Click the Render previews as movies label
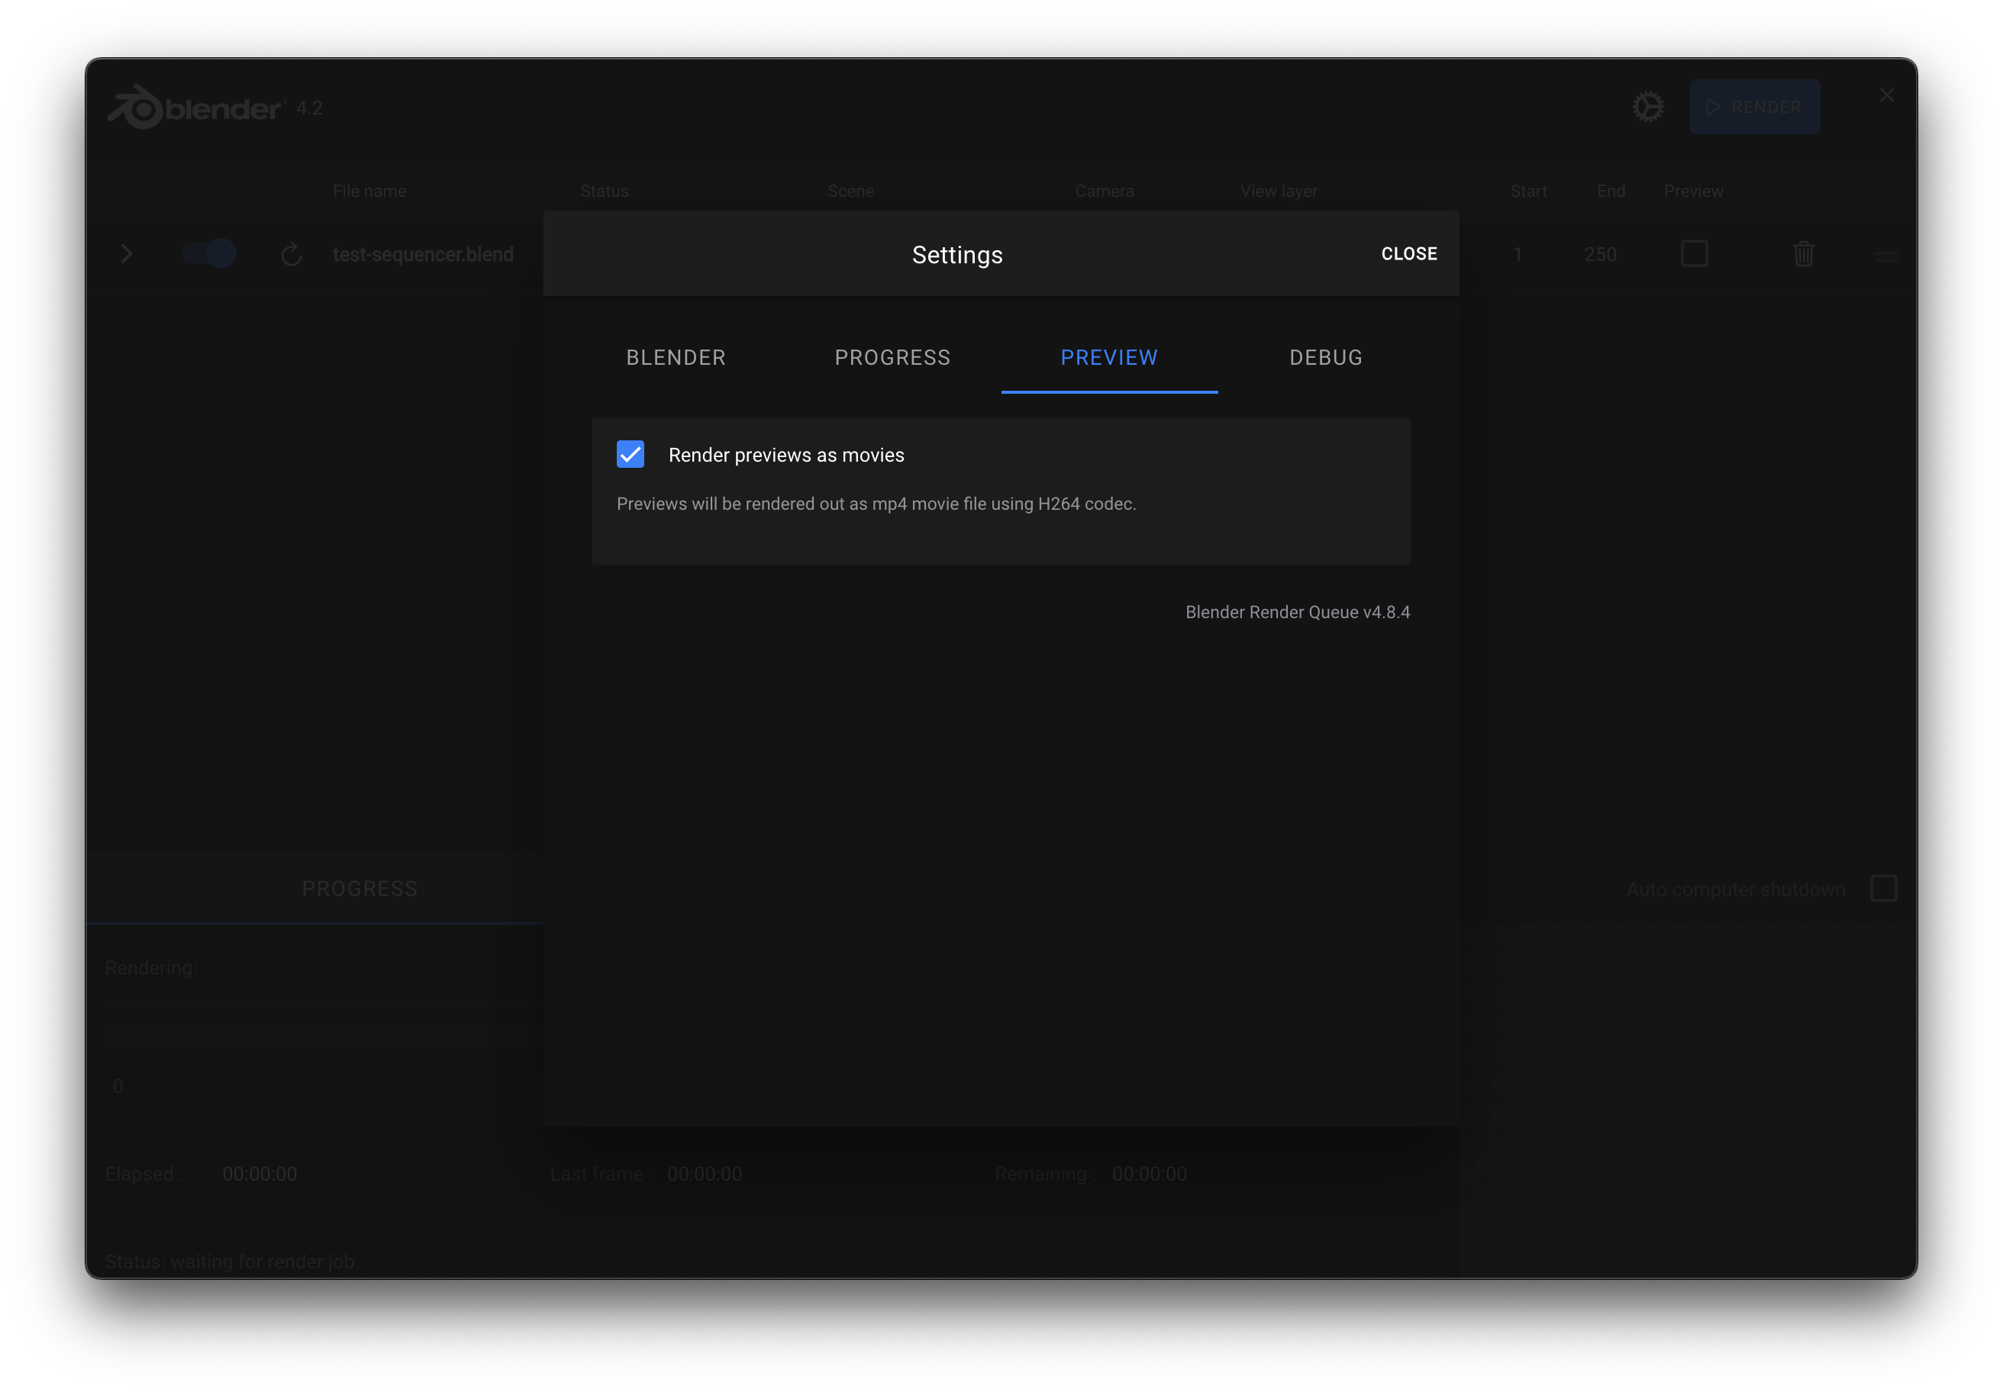Image resolution: width=2003 pixels, height=1392 pixels. [x=786, y=456]
